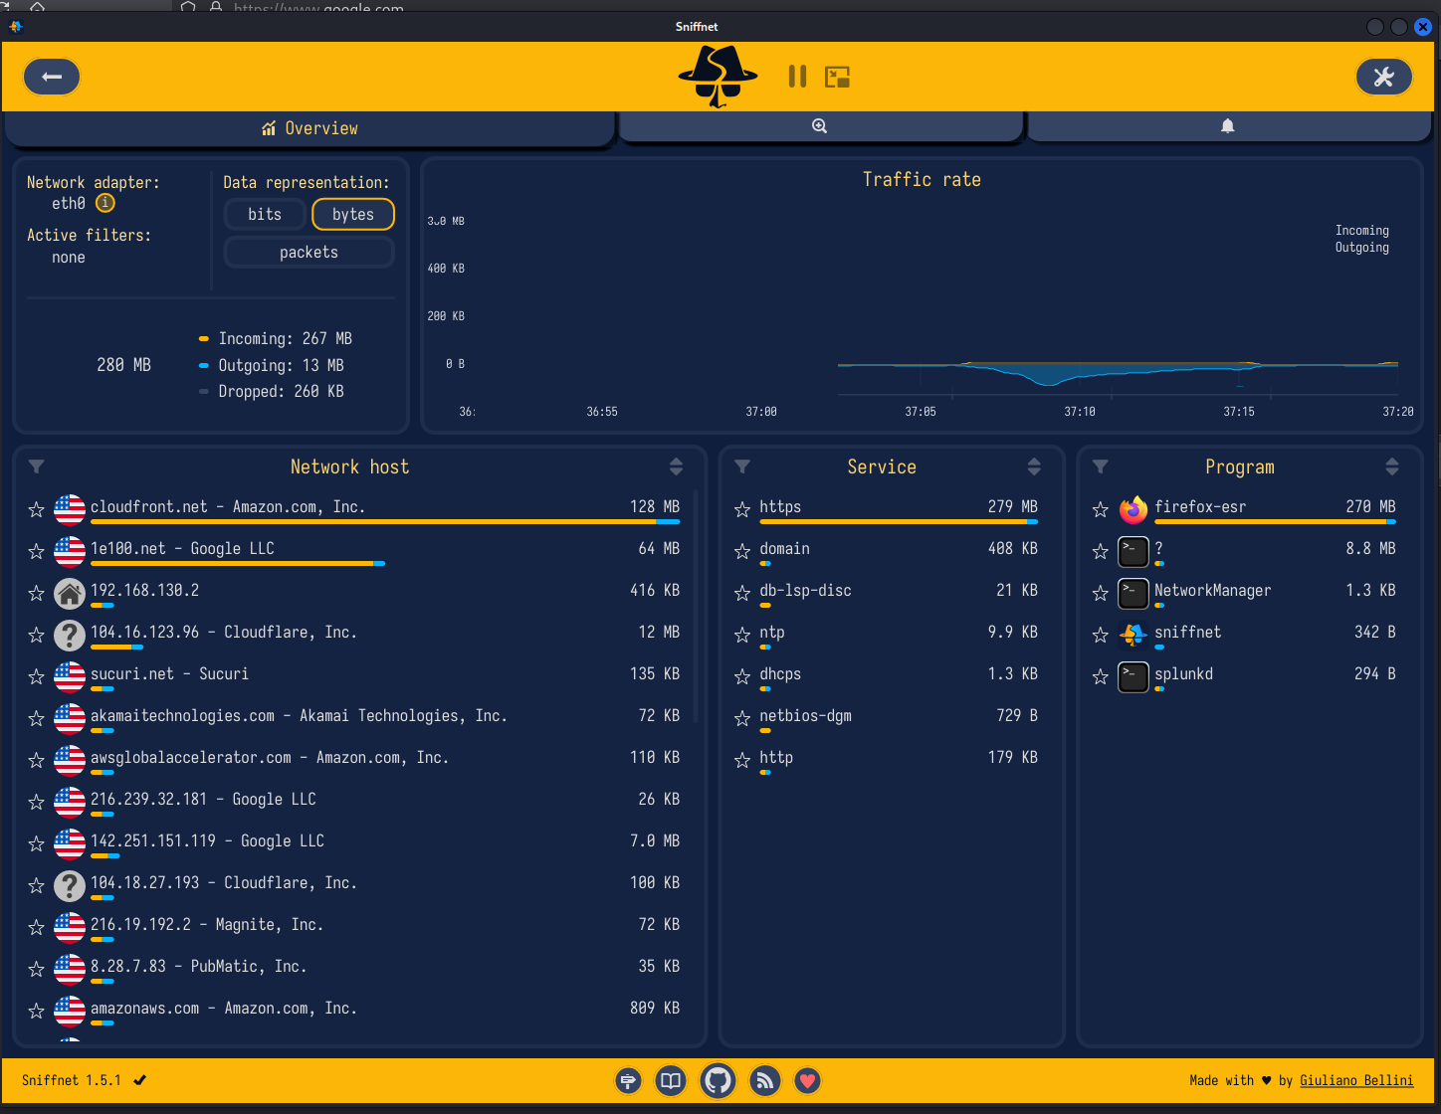Select domain service row
This screenshot has height=1114, width=1441.
[x=886, y=552]
